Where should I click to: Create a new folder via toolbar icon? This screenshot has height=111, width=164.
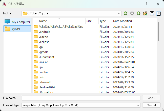145,13
